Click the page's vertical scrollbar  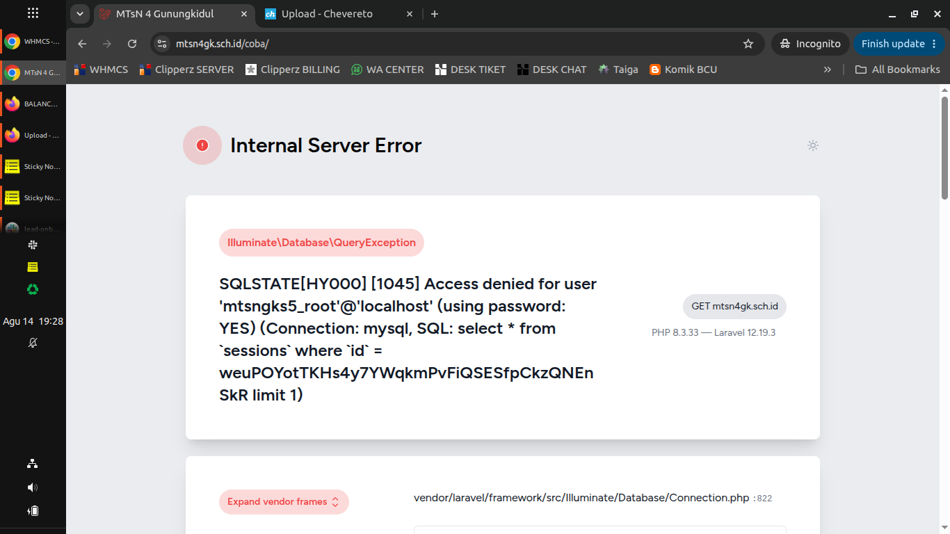pos(945,147)
